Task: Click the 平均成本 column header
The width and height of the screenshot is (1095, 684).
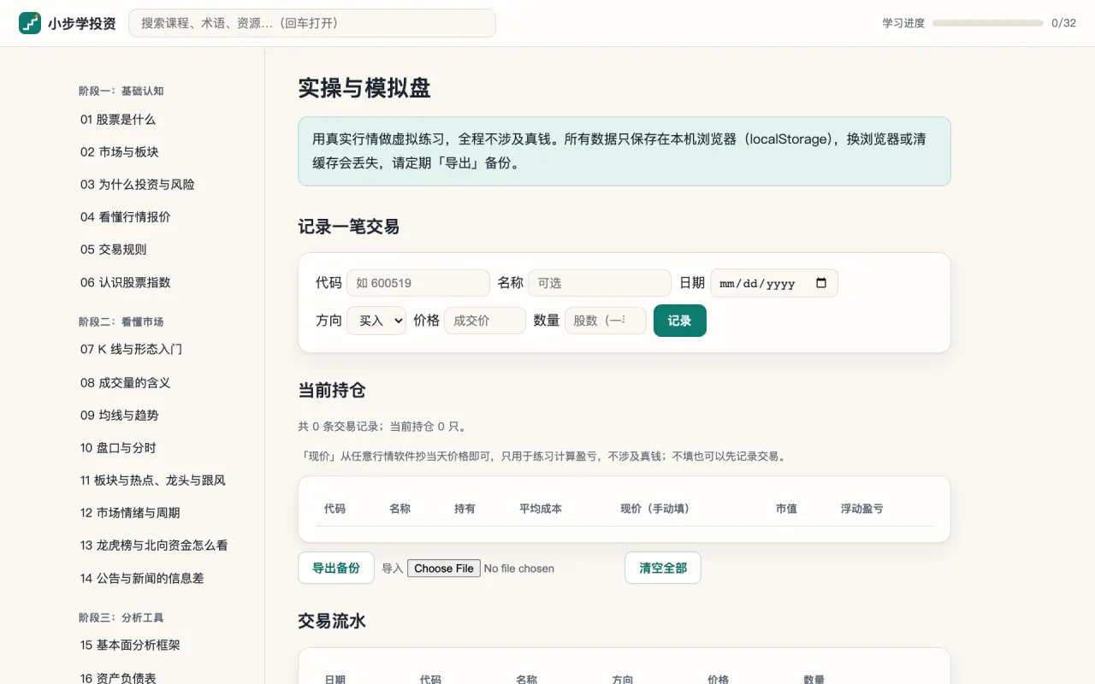Action: (541, 509)
